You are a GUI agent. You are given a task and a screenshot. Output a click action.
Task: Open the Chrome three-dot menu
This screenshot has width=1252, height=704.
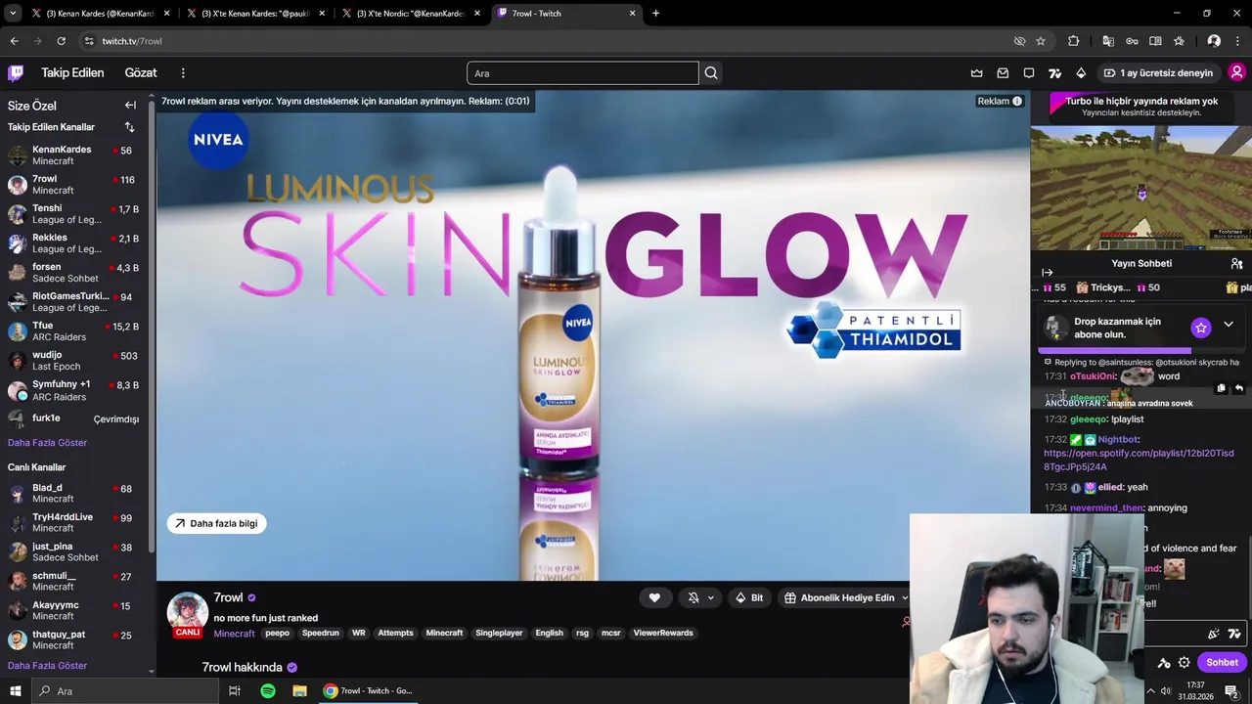tap(1237, 41)
